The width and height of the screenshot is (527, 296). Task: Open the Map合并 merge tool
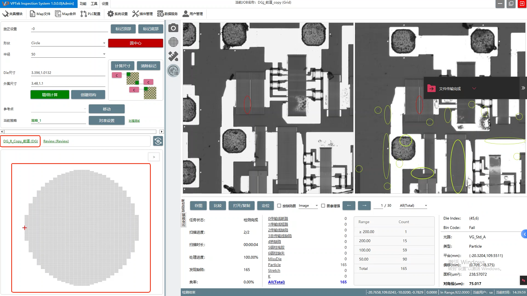click(66, 14)
